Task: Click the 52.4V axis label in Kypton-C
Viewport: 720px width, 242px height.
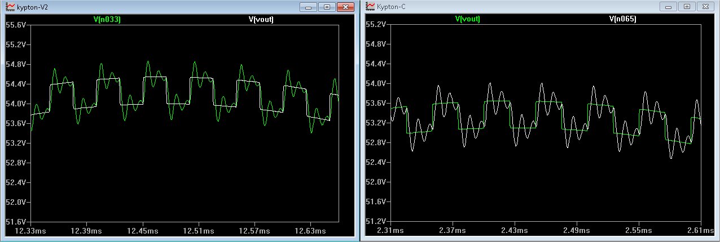Action: [x=375, y=163]
